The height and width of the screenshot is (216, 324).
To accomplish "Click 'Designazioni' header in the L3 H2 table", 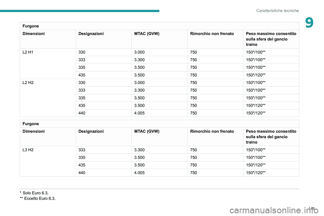I will 91,131.
